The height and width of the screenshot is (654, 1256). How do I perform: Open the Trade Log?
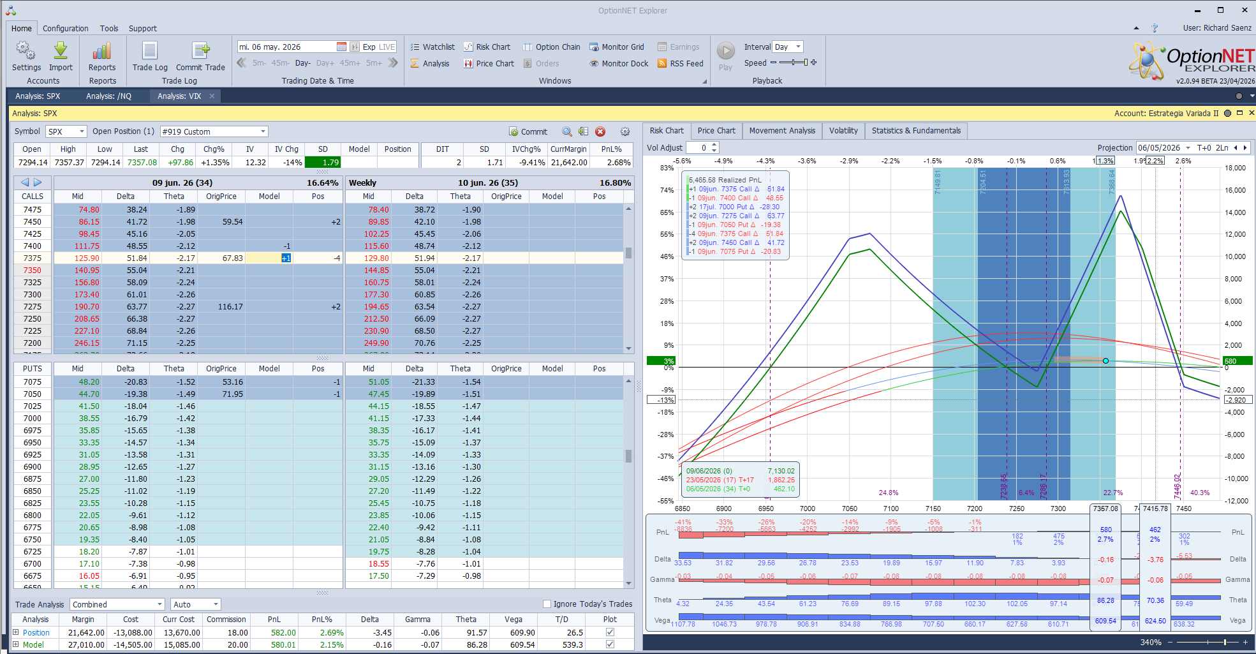pos(150,57)
